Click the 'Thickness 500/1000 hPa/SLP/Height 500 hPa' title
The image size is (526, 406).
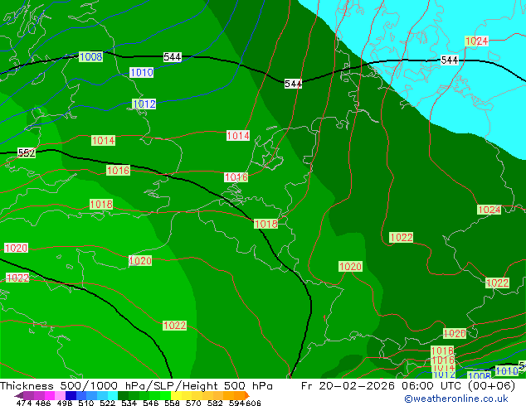coord(136,386)
